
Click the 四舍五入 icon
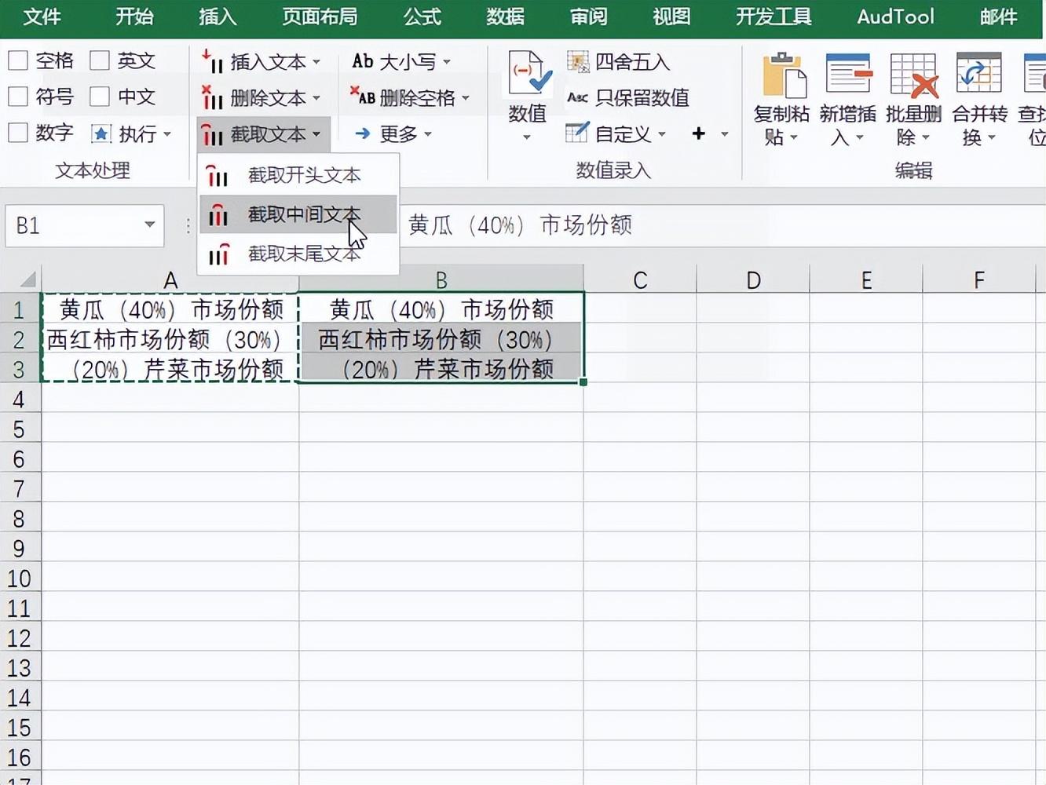578,62
